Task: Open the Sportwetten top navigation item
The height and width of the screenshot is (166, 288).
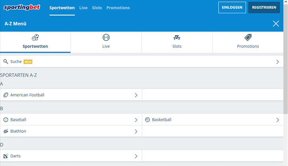Action: 62,8
